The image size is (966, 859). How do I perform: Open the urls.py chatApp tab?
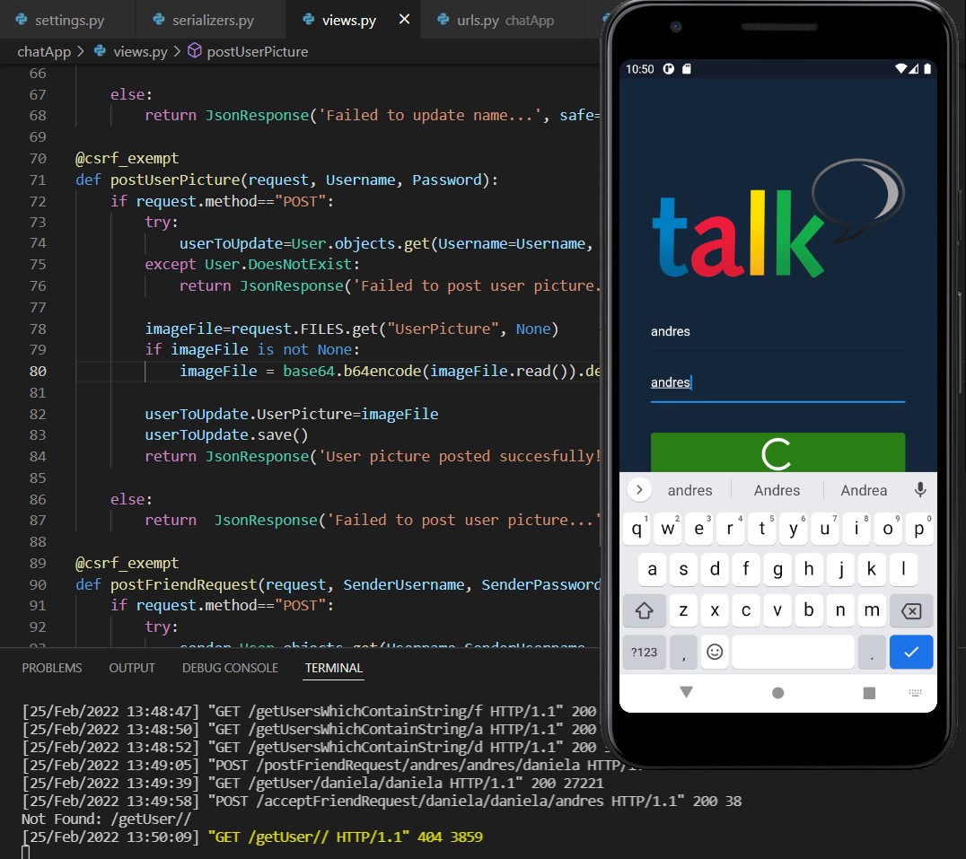point(505,20)
